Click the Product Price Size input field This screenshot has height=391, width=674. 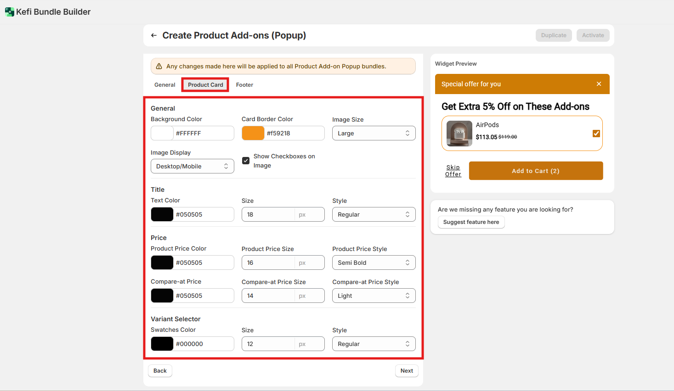pos(268,263)
